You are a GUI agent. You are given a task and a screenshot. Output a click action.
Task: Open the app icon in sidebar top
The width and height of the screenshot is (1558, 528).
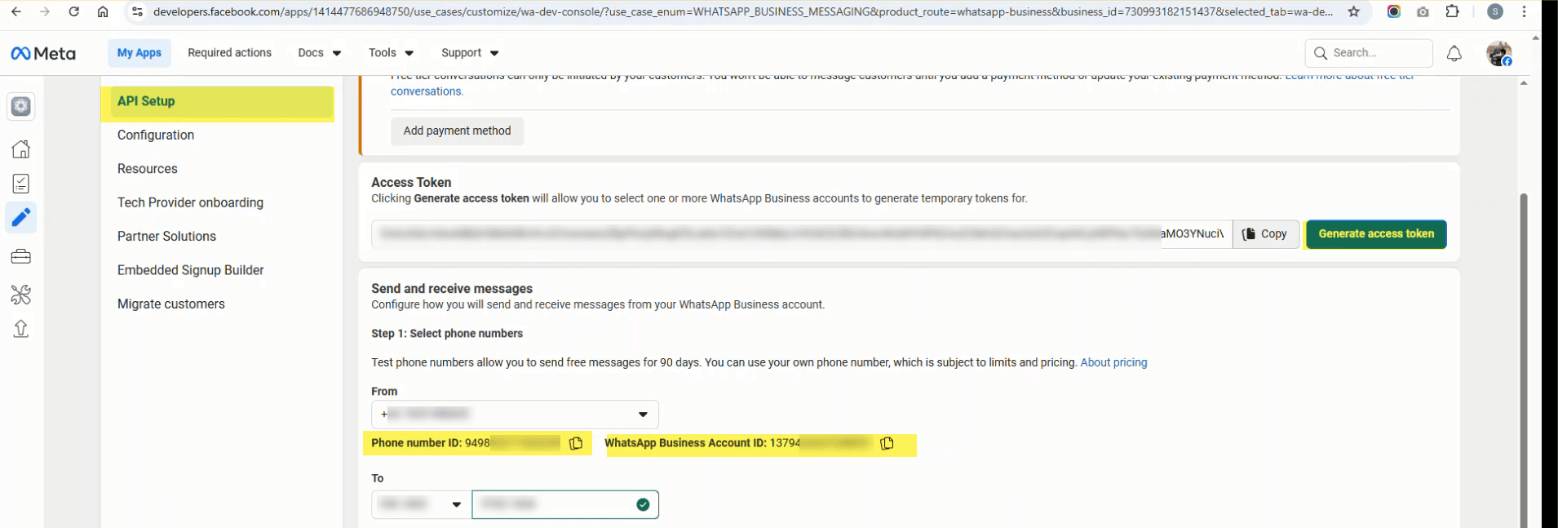coord(21,106)
